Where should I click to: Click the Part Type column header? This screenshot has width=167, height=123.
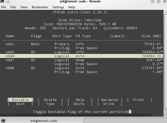coord(62,36)
